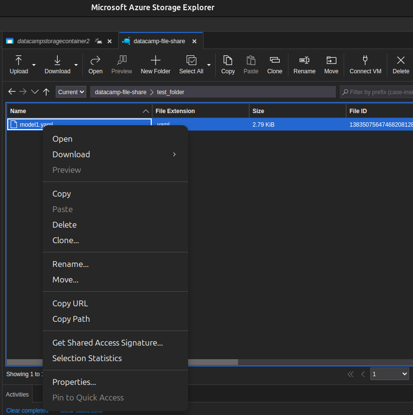Expand the Download submenu in the context menu
Viewport: 413px width, 415px height.
71,154
